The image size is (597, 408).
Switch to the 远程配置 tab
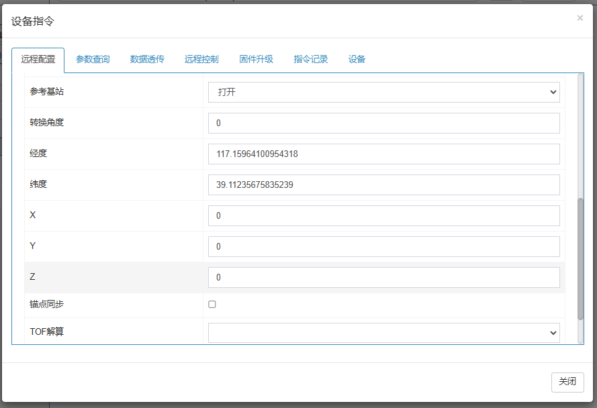point(38,59)
